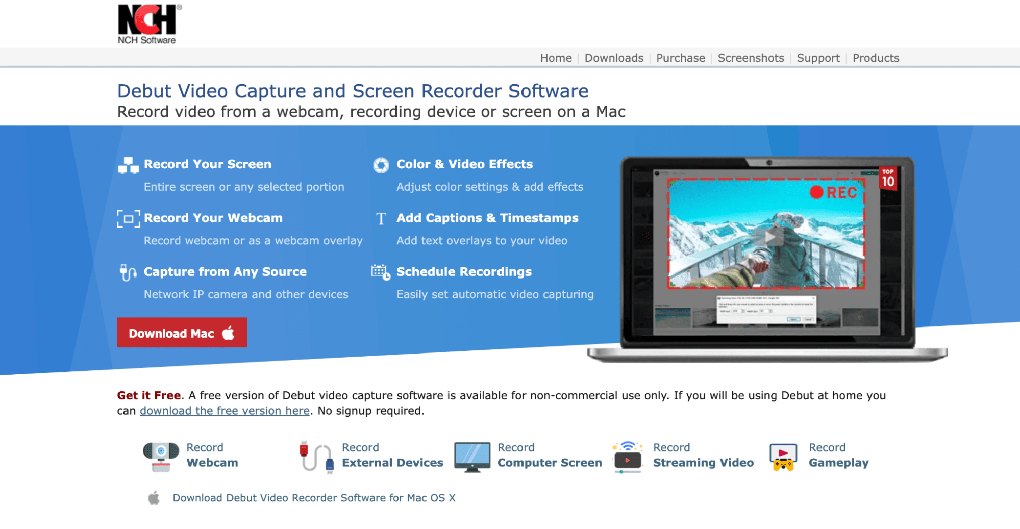Click the Record Streaming Video icon
The width and height of the screenshot is (1020, 529).
click(x=629, y=455)
